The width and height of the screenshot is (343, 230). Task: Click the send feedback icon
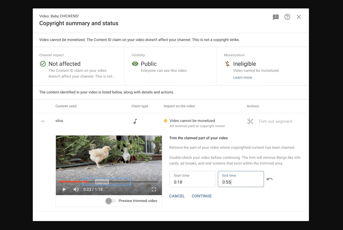click(276, 17)
